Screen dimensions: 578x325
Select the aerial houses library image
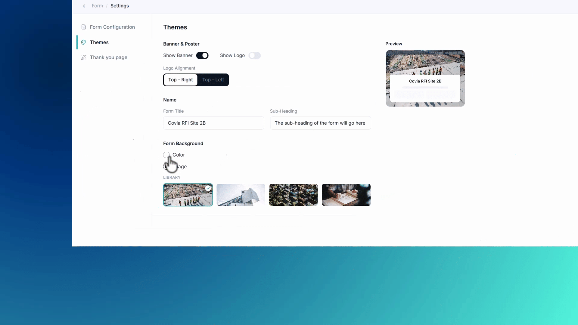[294, 195]
